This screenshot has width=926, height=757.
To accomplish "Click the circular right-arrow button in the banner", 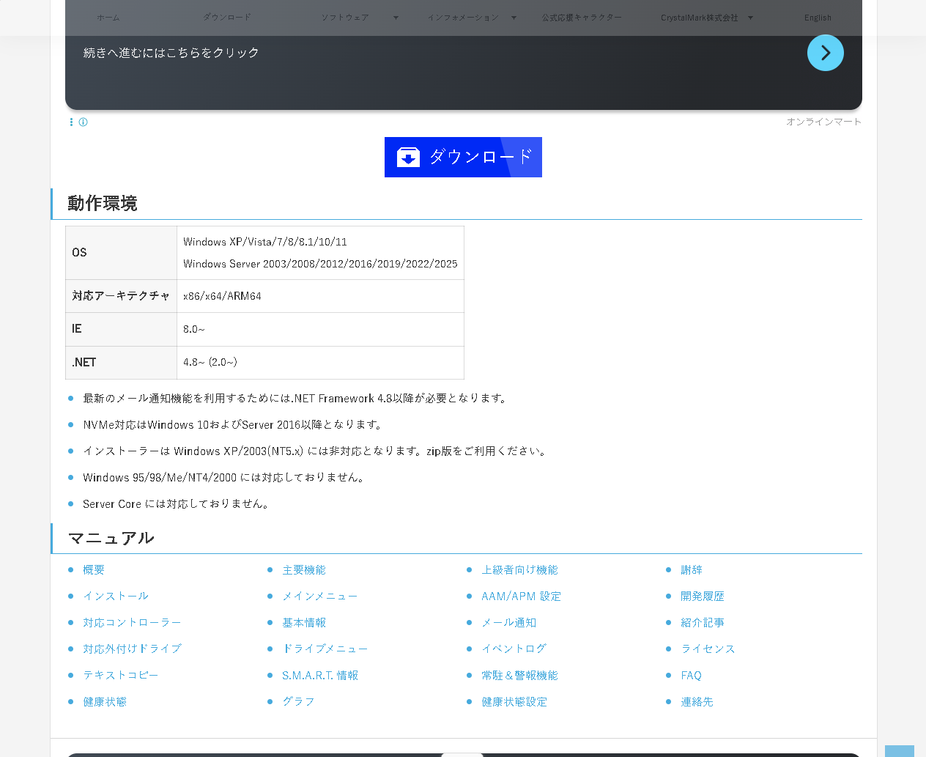I will coord(825,53).
